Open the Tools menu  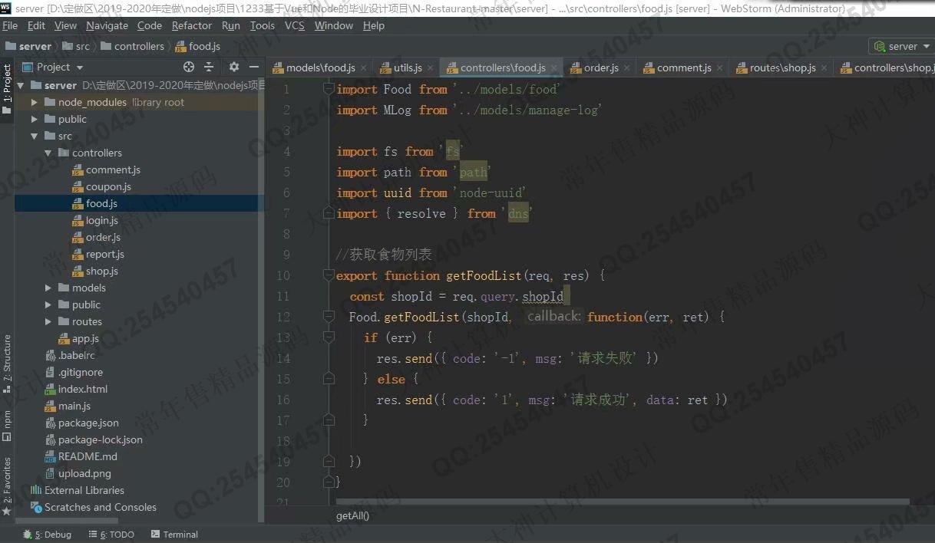[263, 25]
